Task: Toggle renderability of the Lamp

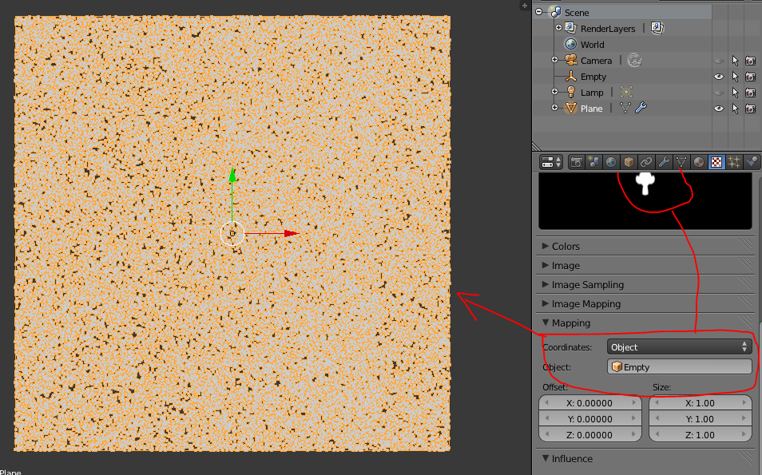Action: point(751,93)
